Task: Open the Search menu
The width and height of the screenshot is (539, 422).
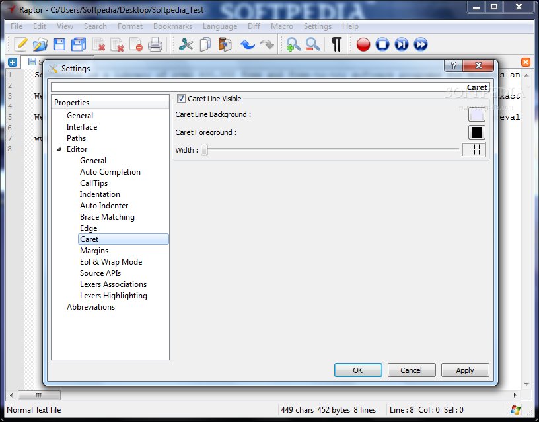Action: (x=95, y=26)
